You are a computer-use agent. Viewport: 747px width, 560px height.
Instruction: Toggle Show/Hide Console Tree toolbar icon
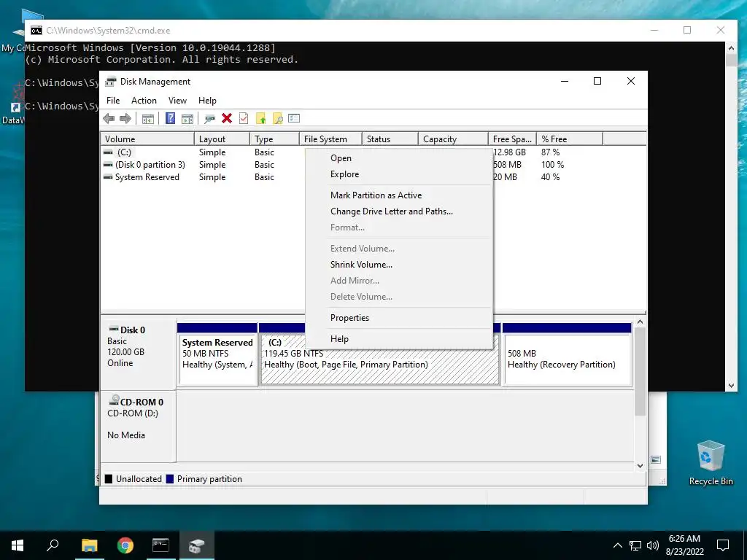point(147,119)
